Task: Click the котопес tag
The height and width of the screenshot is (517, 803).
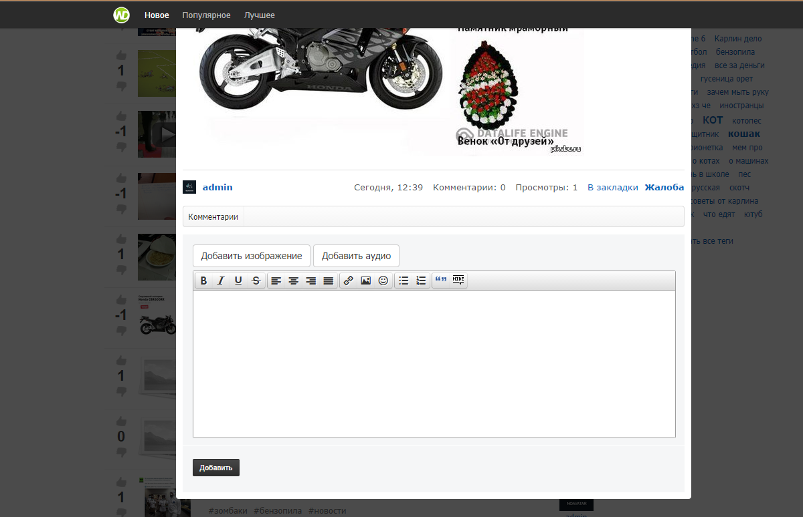Action: (x=747, y=121)
